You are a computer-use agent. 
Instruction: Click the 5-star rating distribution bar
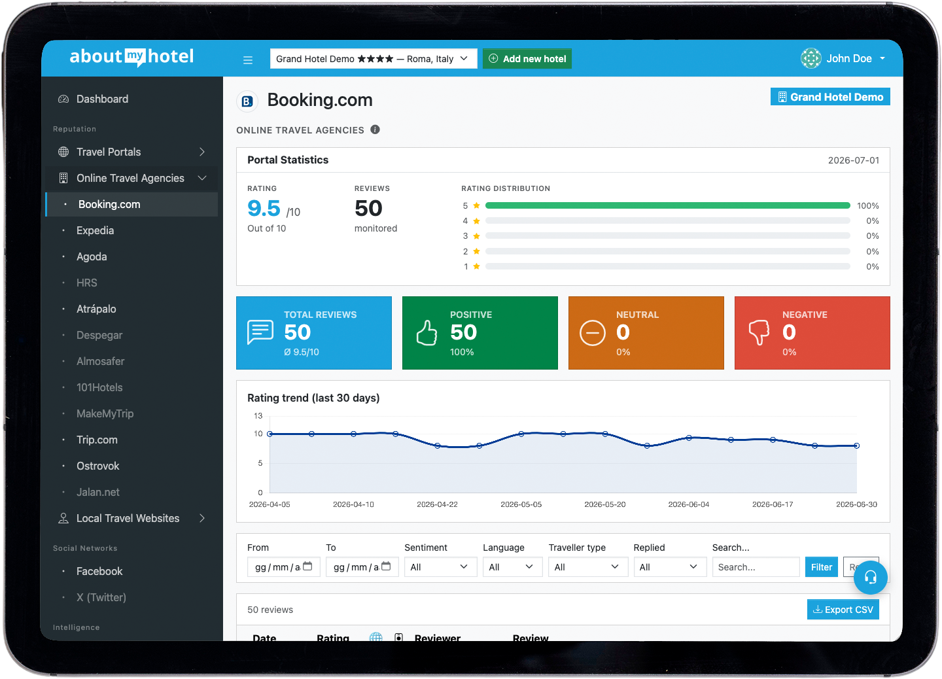(668, 205)
